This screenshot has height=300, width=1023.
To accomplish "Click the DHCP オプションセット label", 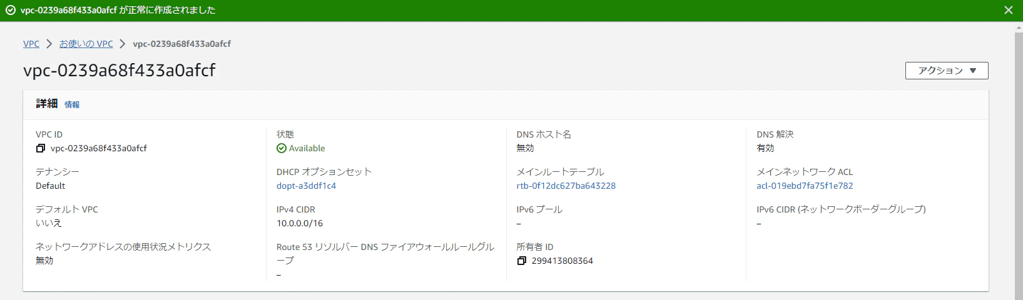I will pos(324,172).
